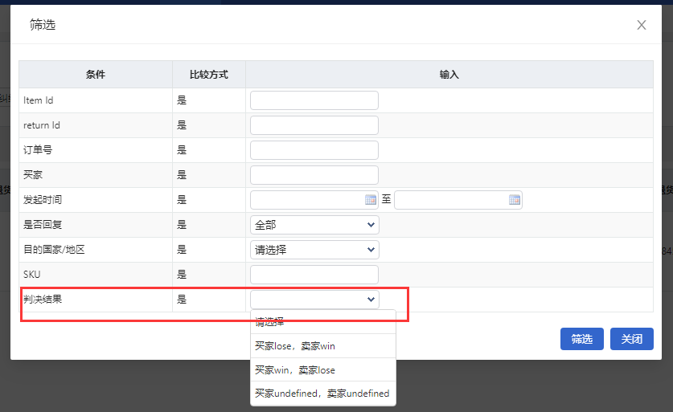Close the 筛选 dialog with the X icon
673x412 pixels.
click(641, 25)
